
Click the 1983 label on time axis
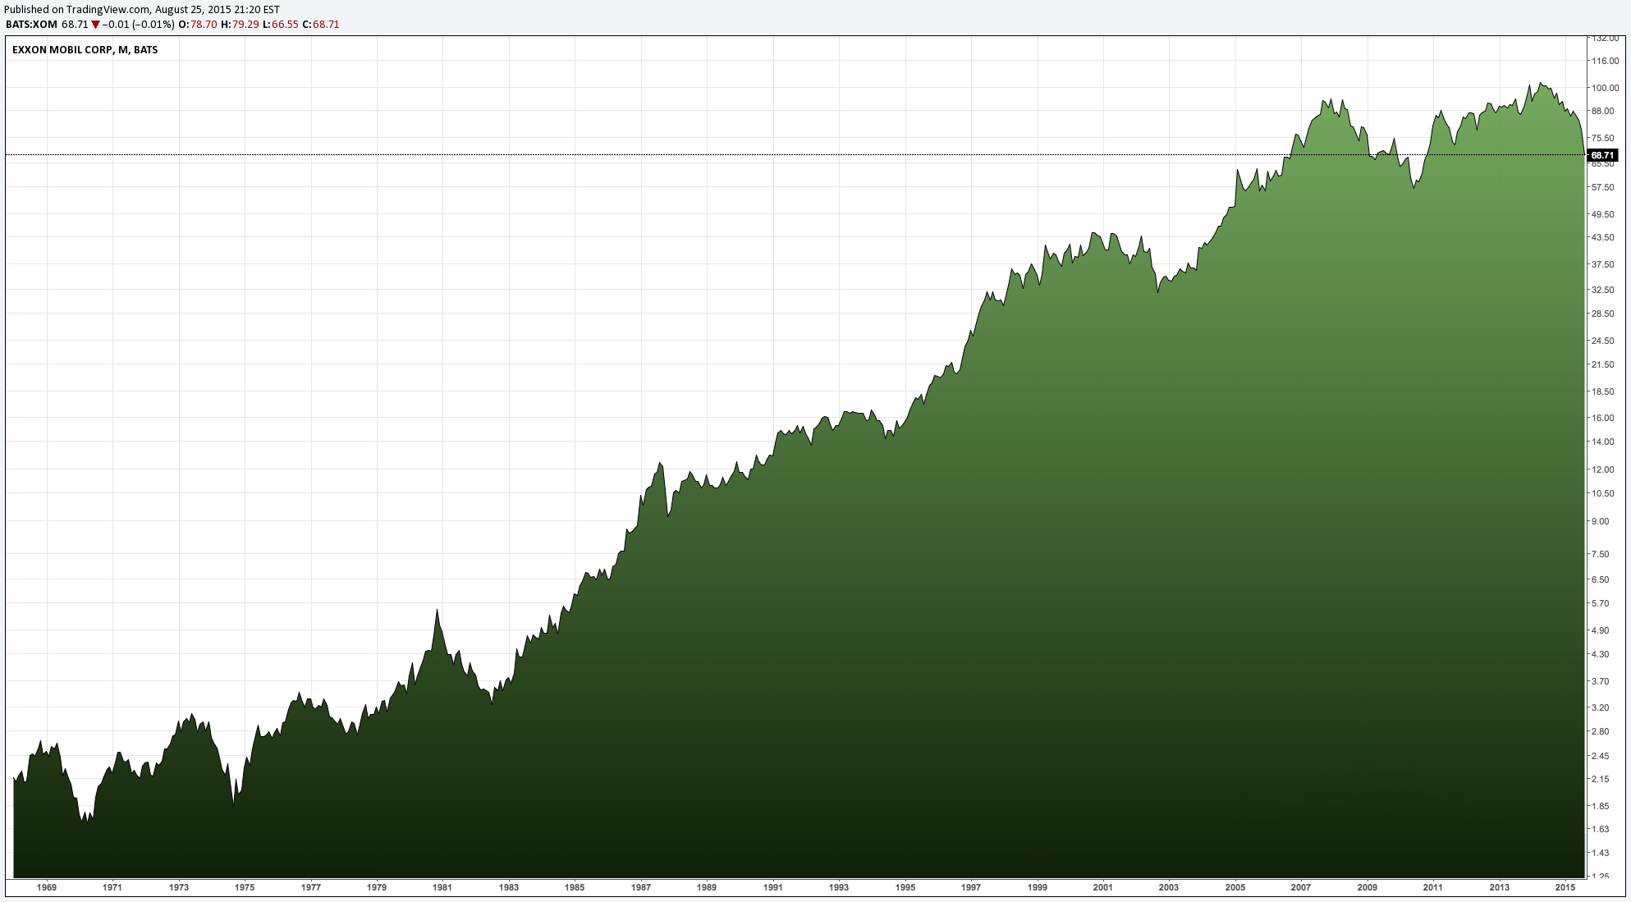[509, 887]
